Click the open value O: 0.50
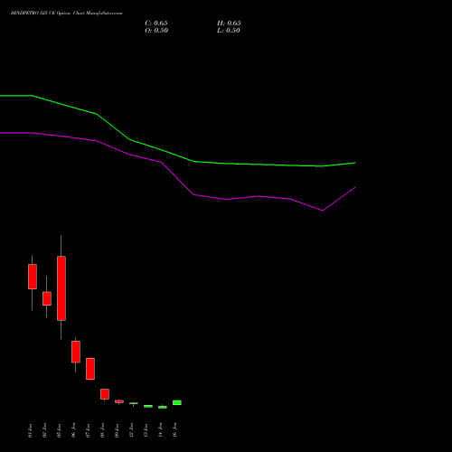 click(156, 31)
